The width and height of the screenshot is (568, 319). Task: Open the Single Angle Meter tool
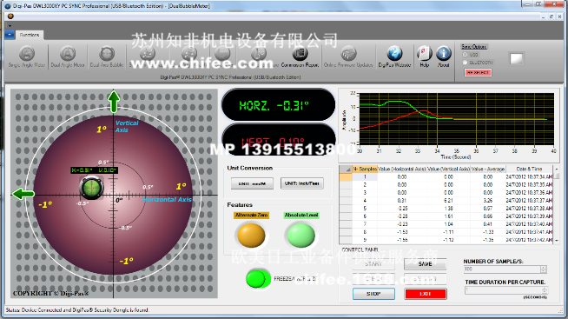(x=27, y=56)
